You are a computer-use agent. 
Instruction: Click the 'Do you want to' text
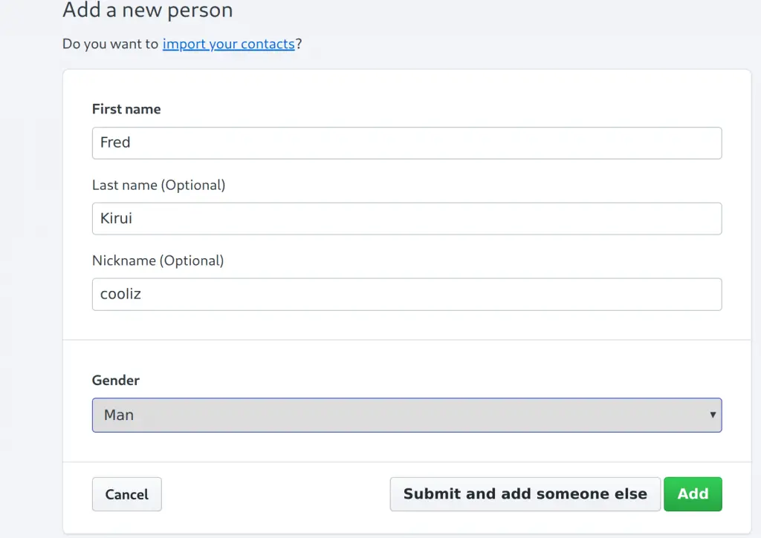[x=110, y=44]
